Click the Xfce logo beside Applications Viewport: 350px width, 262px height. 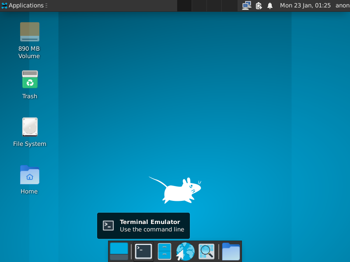pos(4,6)
